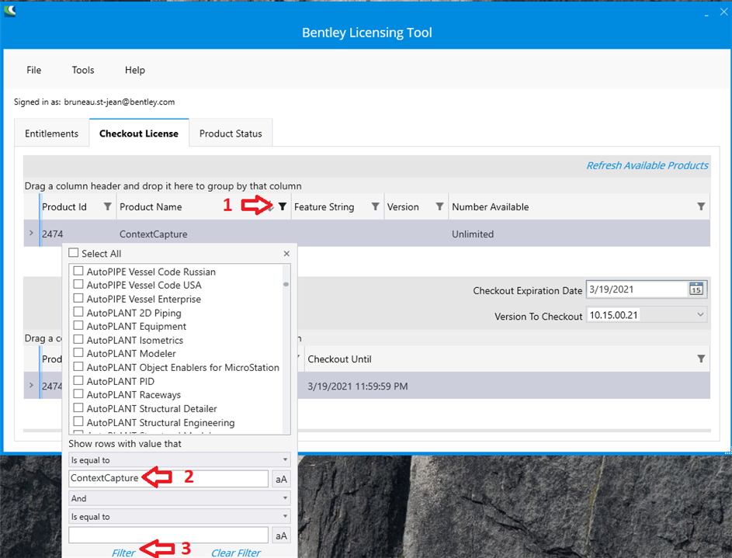This screenshot has width=732, height=558.
Task: Check AutoPLANT Isometrics
Action: pos(78,339)
